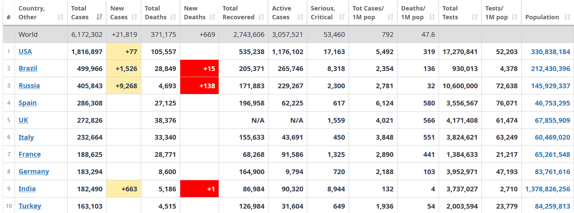Click USA new cases cell +77
Screen dimensions: 574x213
tap(124, 51)
